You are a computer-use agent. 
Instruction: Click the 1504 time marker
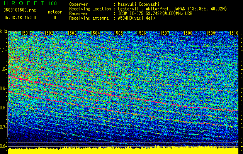[95, 33]
